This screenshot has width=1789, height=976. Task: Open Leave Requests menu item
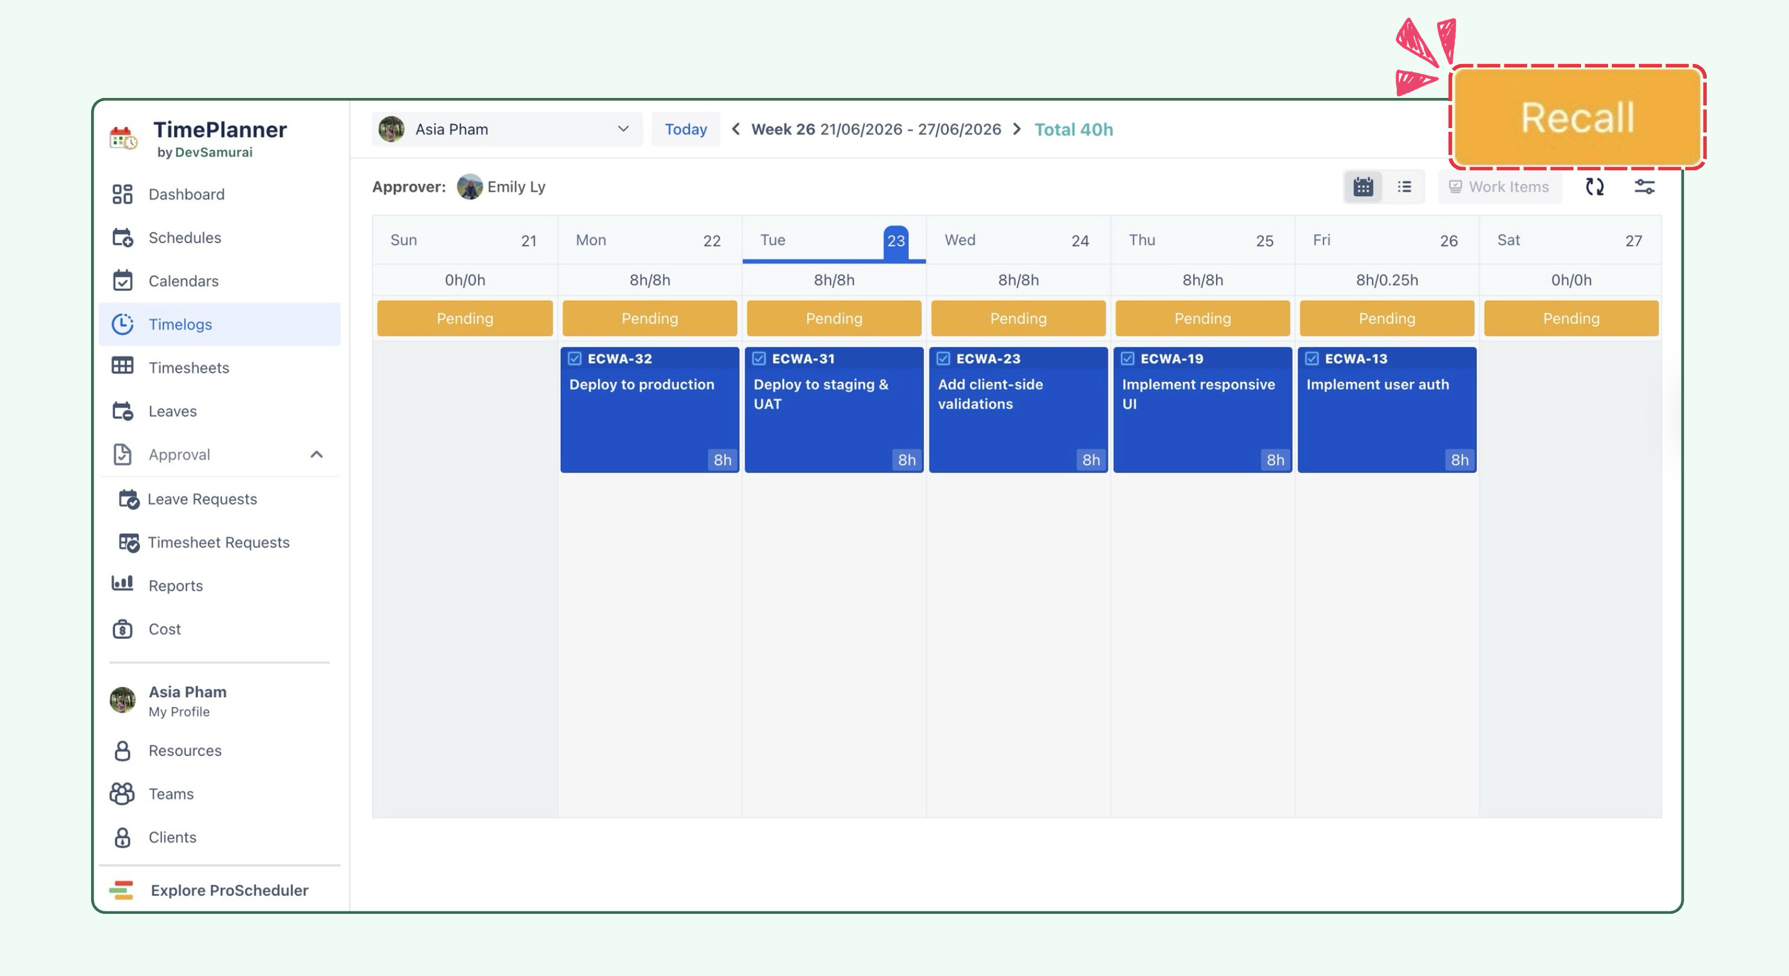pos(219,499)
